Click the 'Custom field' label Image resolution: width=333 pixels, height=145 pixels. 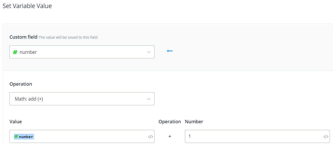pos(24,37)
